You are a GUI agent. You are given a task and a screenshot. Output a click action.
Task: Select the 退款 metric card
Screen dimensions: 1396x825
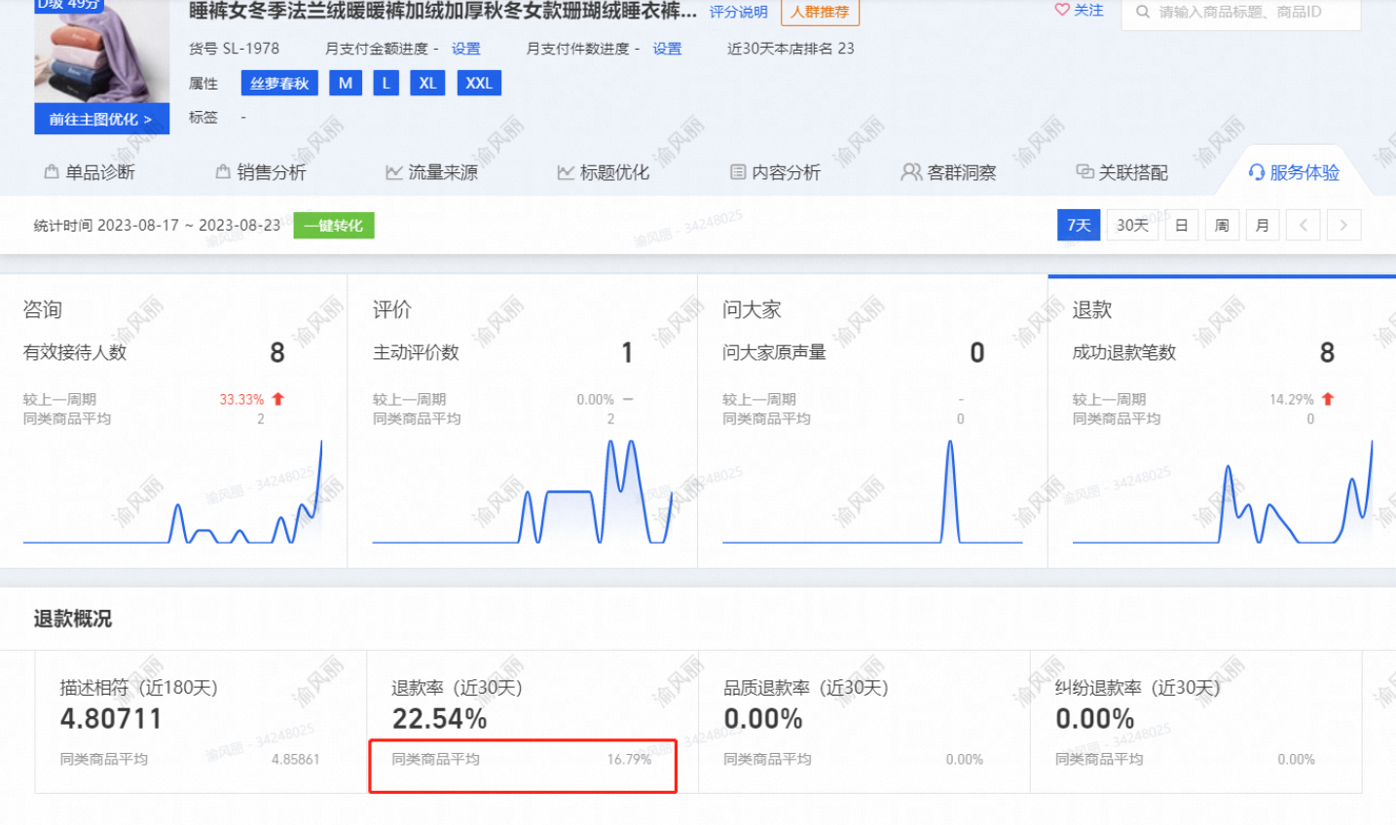(x=1222, y=420)
